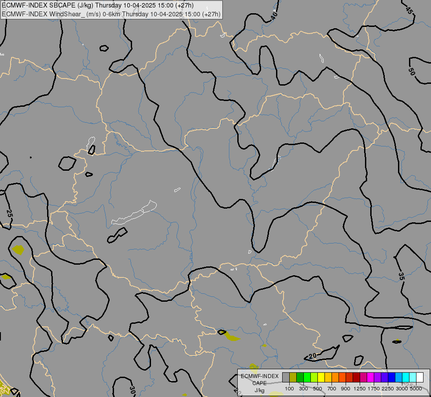
Task: Click legend value 900
Action: [346, 389]
